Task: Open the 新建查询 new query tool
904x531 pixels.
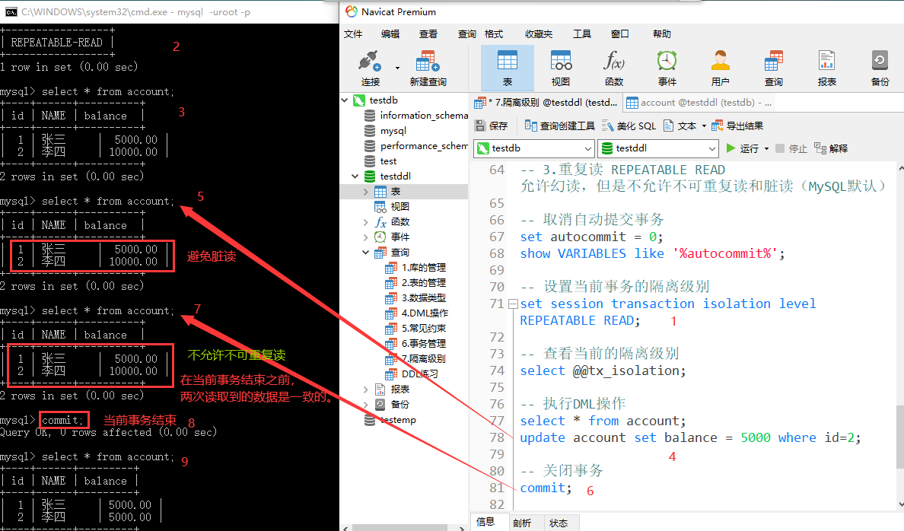Action: pyautogui.click(x=428, y=68)
